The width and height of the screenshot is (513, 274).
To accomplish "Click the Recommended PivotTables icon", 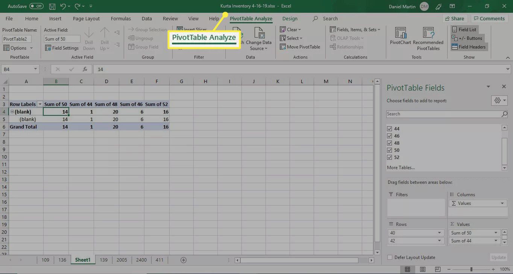I will (428, 38).
